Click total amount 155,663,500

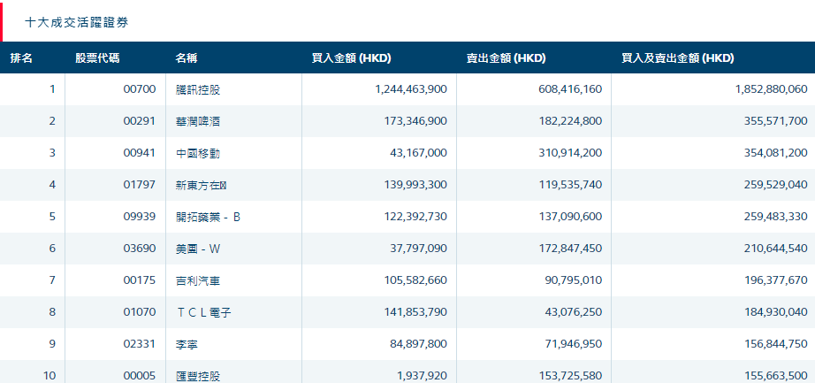[775, 376]
